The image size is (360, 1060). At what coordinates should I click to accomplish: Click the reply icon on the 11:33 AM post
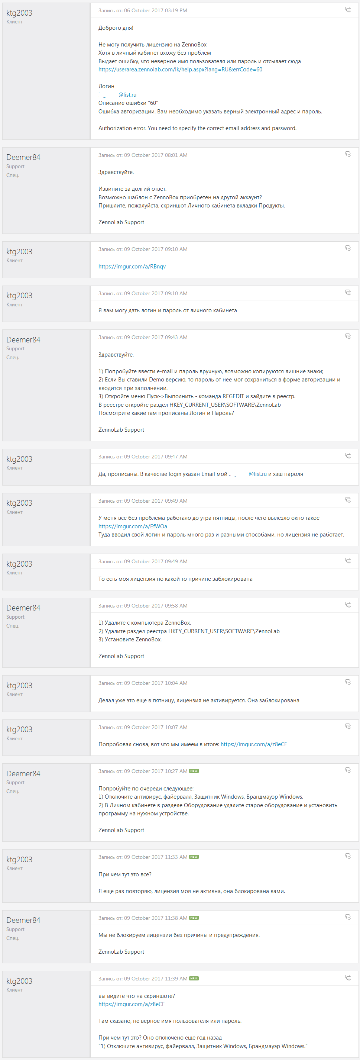tap(348, 856)
